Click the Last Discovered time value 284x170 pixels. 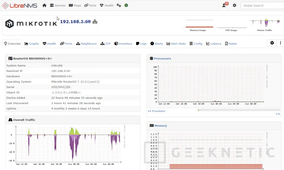[76, 103]
